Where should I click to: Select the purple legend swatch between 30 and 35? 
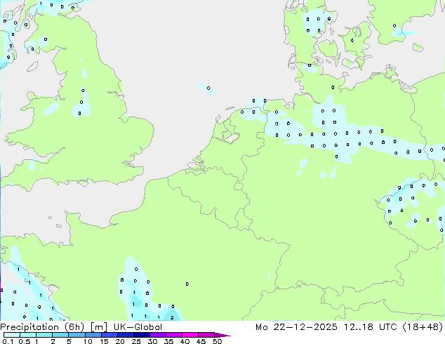[x=160, y=335]
